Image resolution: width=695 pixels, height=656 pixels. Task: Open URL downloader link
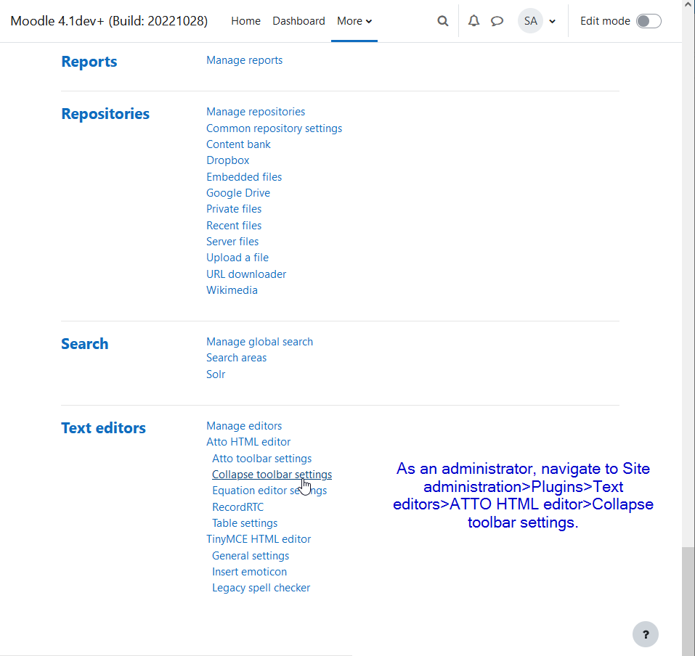[x=246, y=274]
